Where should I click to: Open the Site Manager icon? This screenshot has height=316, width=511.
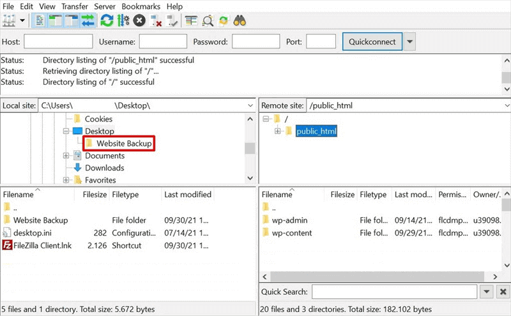tap(9, 20)
